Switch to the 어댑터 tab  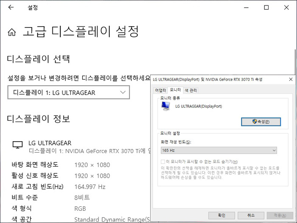[x=160, y=90]
